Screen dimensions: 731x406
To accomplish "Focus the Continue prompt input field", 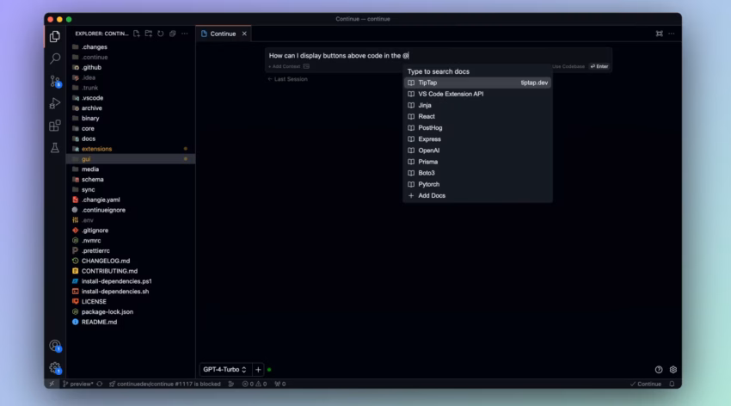I will point(439,55).
